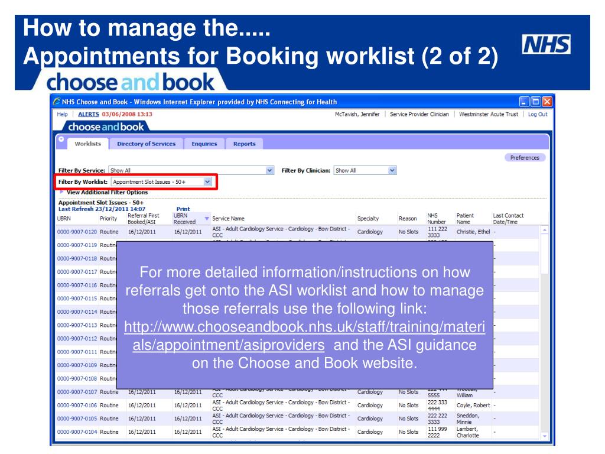
Task: Open referral 0000-9007-0112
Action: click(x=77, y=339)
